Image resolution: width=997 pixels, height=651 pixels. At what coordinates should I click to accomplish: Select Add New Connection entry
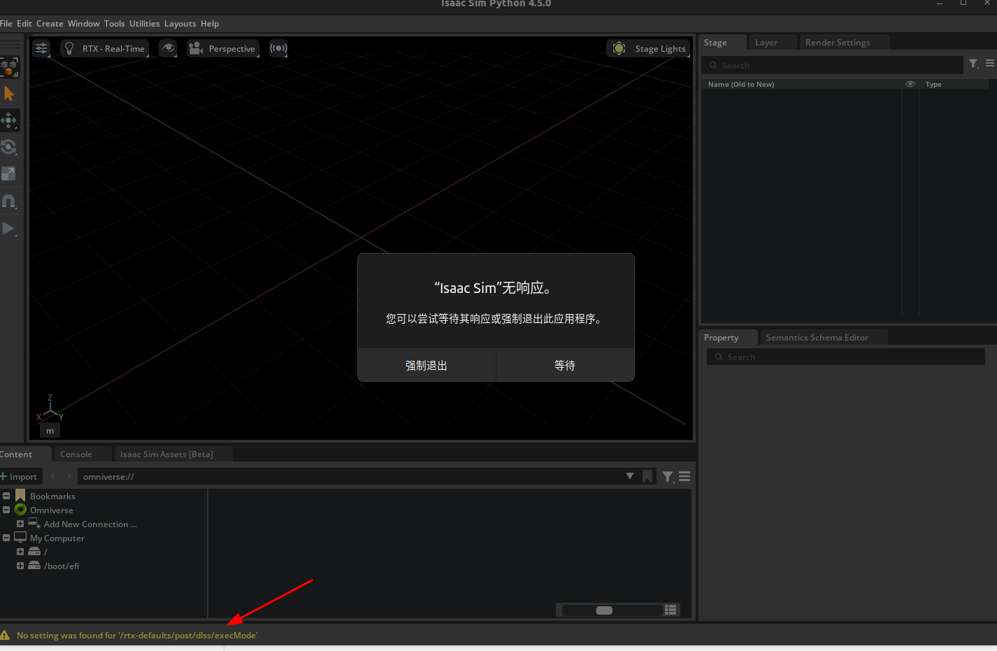point(90,524)
